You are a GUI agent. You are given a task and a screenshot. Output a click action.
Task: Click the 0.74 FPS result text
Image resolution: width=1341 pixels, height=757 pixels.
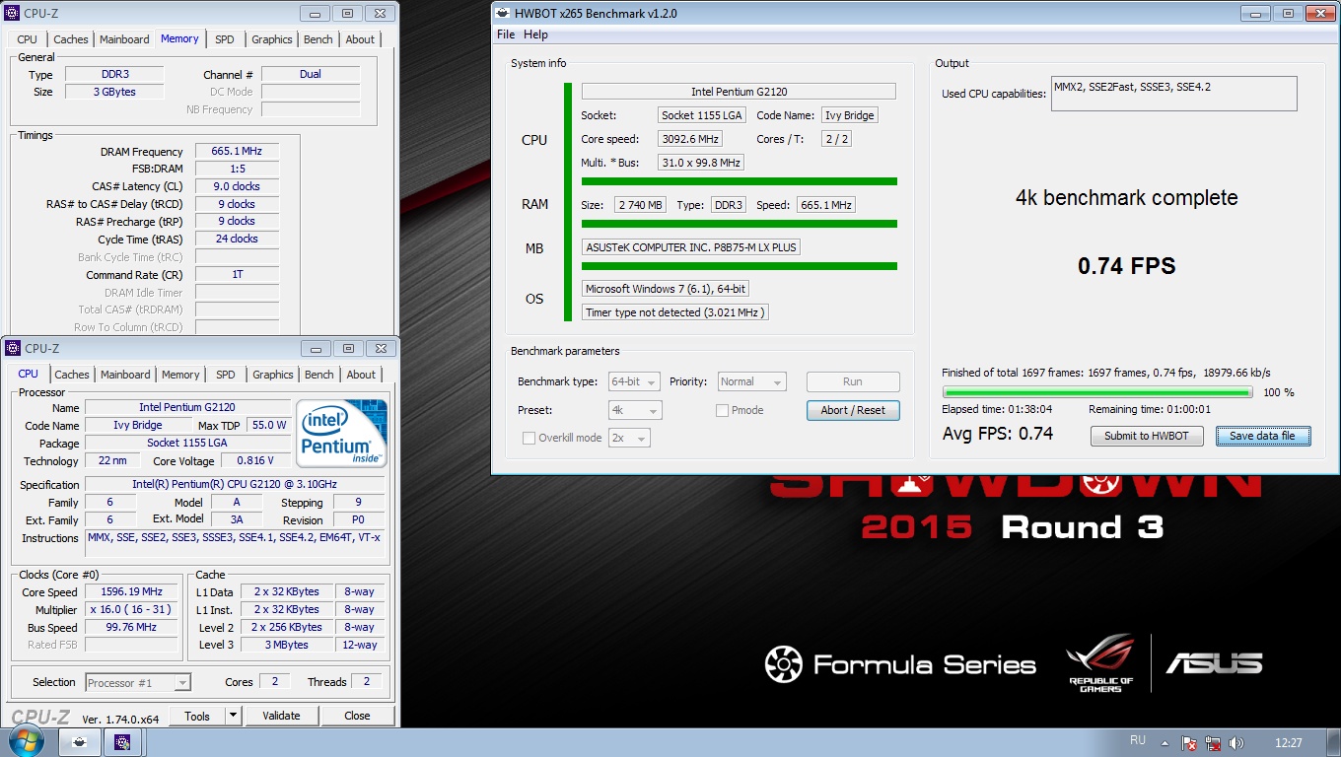coord(1126,265)
